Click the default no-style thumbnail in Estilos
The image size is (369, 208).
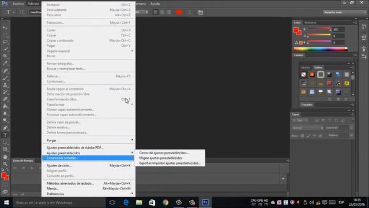point(303,75)
